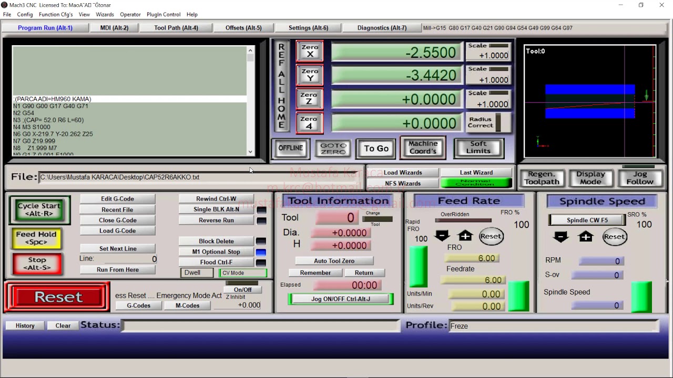Image resolution: width=673 pixels, height=378 pixels.
Task: Reset the feed rate override
Action: [491, 236]
